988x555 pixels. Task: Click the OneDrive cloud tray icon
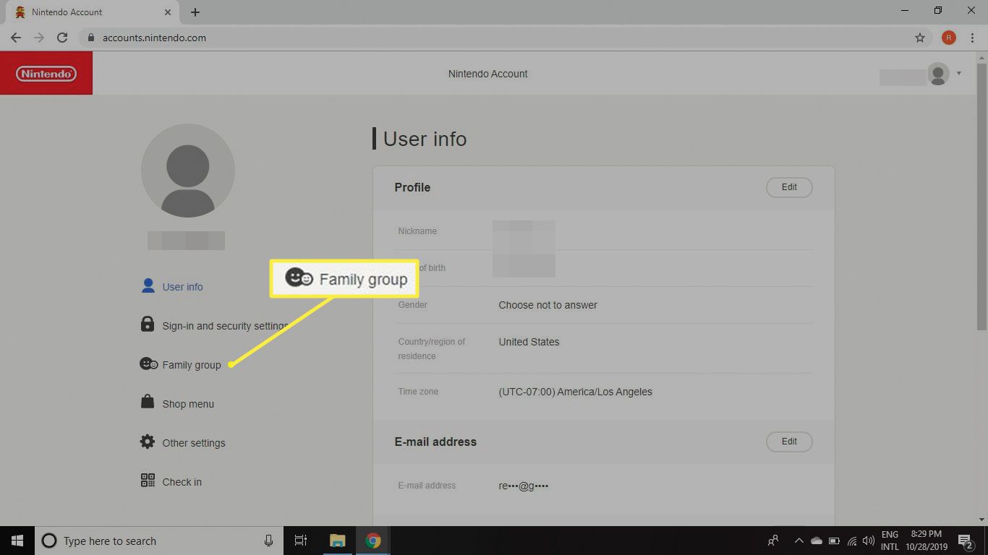(x=817, y=541)
